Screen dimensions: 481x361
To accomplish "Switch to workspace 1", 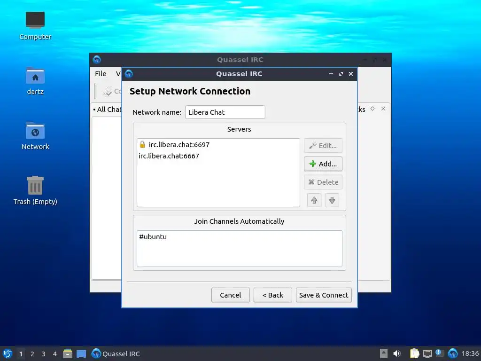I will point(21,354).
